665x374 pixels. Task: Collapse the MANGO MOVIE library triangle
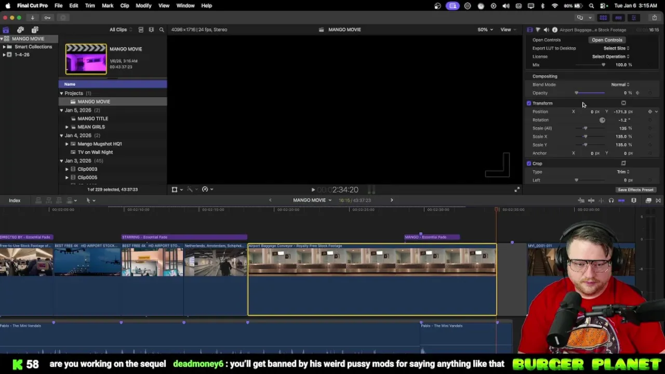[x=2, y=39]
